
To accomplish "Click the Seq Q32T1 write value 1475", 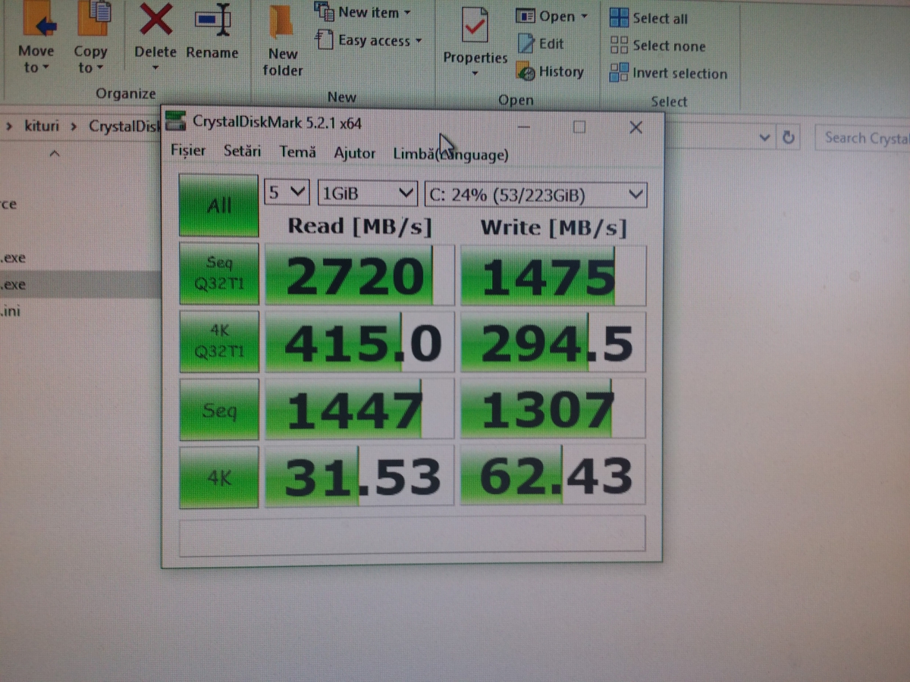I will tap(553, 276).
